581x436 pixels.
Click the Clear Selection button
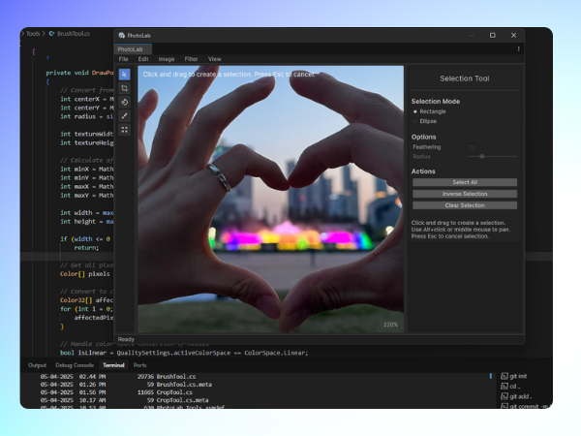coord(465,205)
